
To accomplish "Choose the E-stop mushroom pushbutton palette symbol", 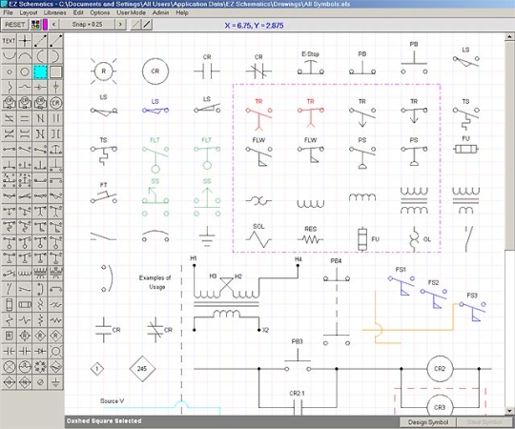I will coord(55,150).
